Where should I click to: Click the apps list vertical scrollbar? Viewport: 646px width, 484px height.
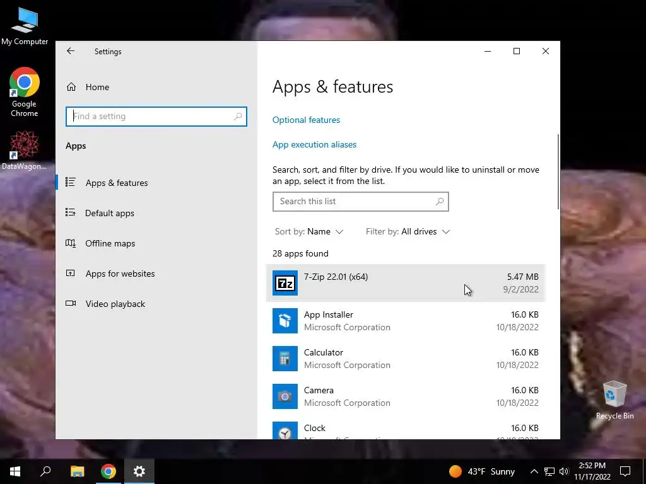(x=558, y=171)
